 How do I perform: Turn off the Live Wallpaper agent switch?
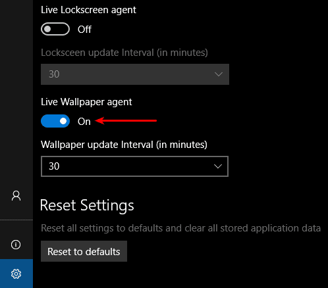click(55, 121)
